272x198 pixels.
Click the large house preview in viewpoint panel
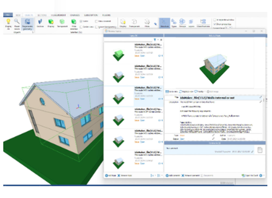tap(214, 68)
